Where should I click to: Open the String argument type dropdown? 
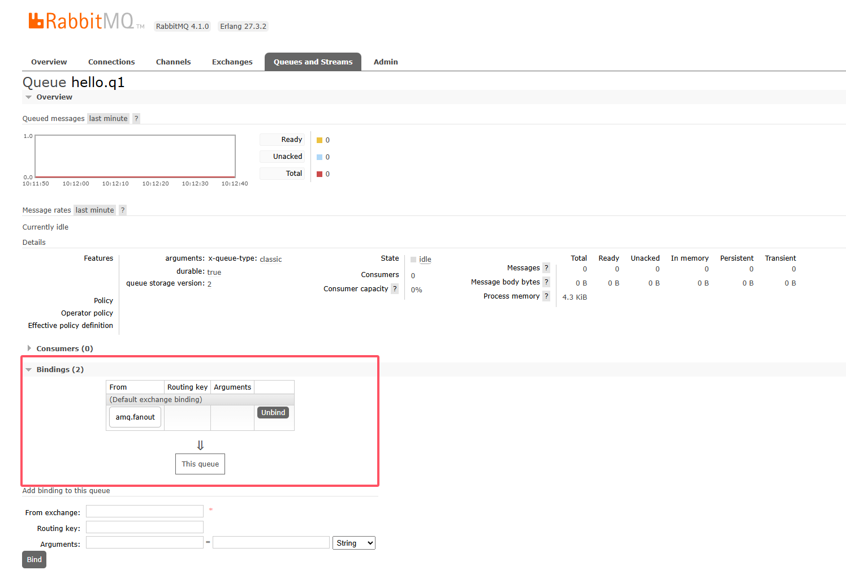click(354, 543)
